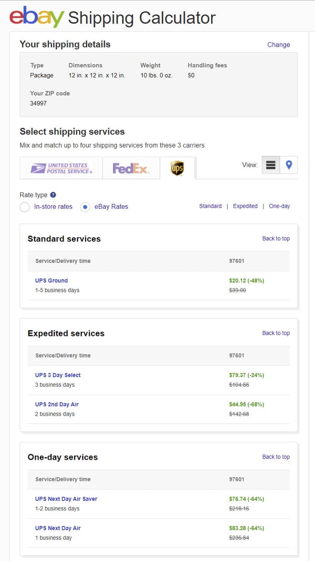
Task: Select the One-day services filter link
Action: (x=279, y=206)
